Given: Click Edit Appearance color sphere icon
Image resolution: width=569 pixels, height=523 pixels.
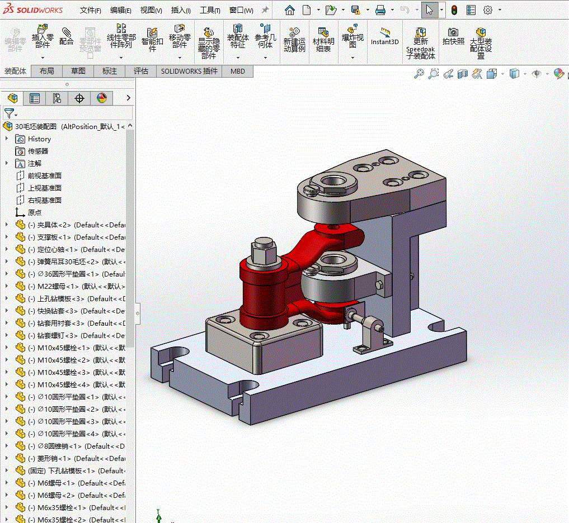Looking at the screenshot, I should (x=559, y=74).
